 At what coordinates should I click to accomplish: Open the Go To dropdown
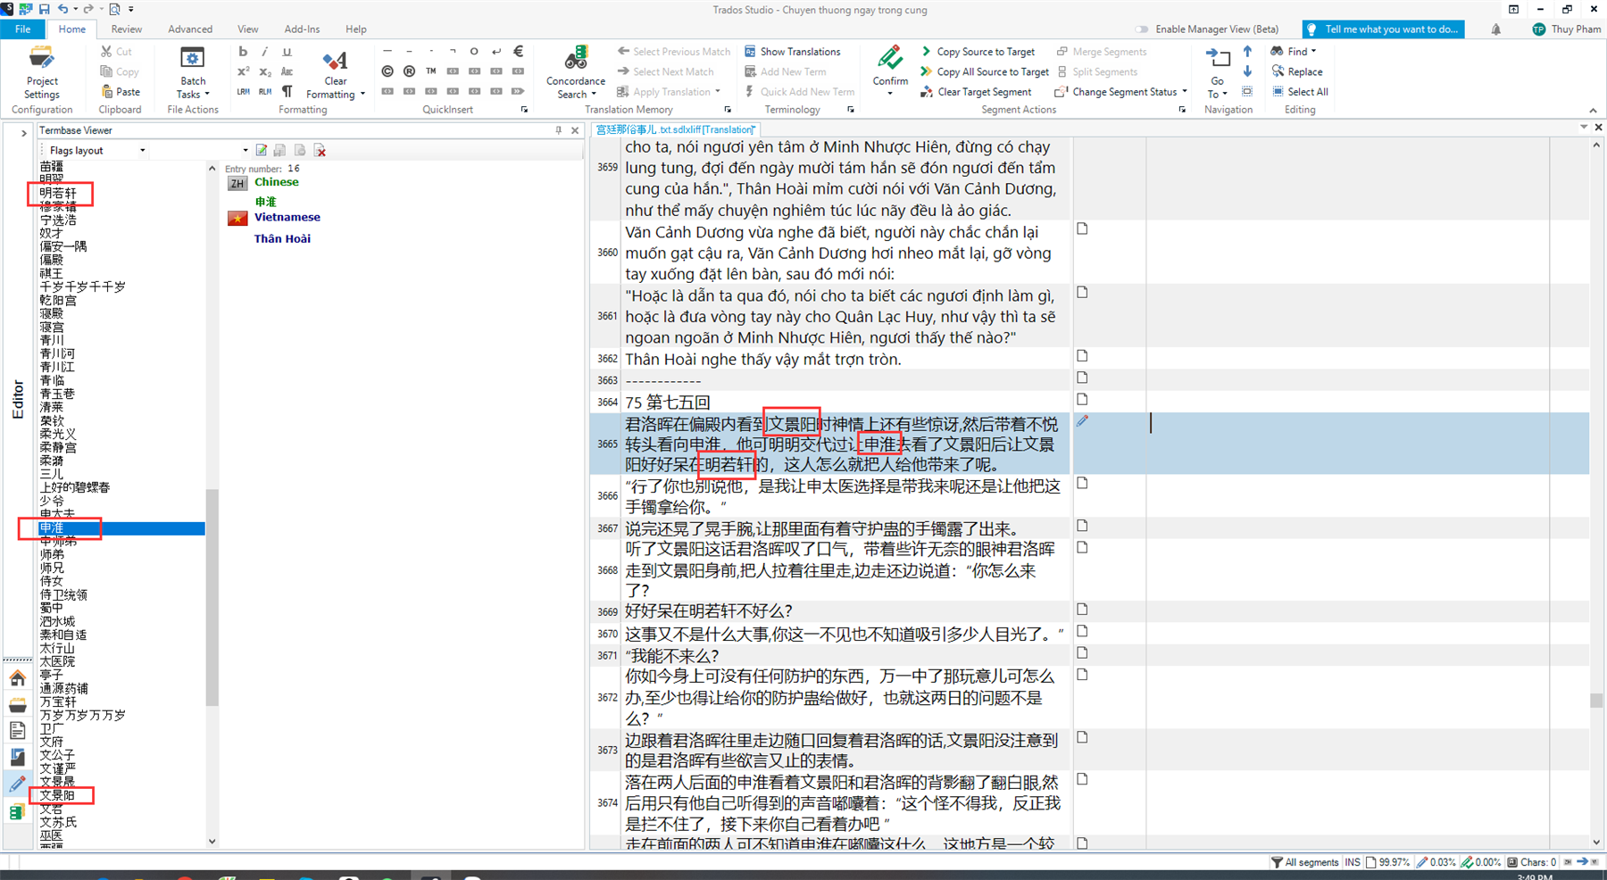pyautogui.click(x=1217, y=73)
